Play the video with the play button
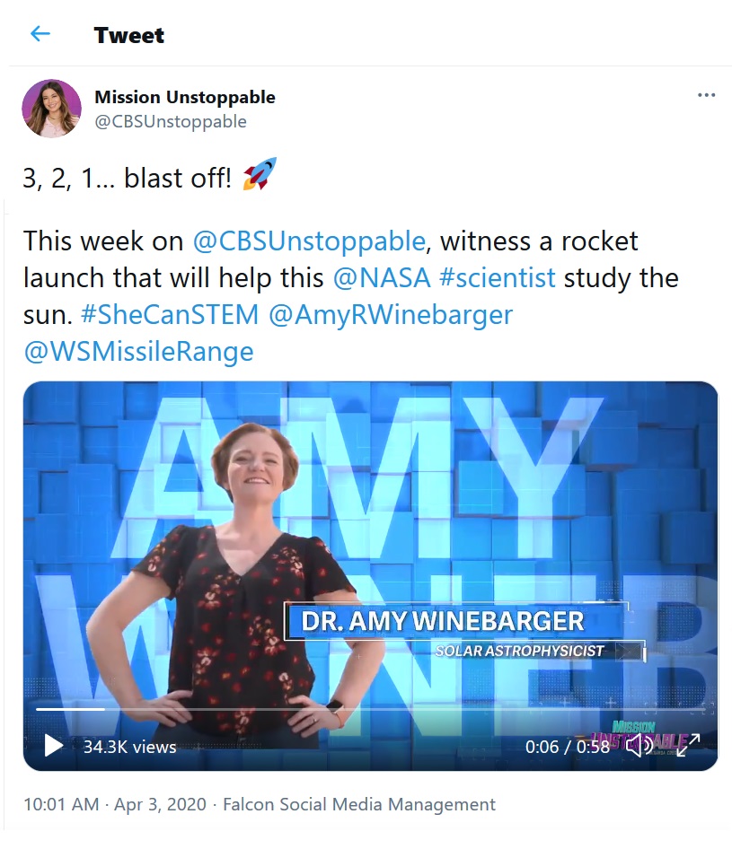732x849 pixels. (53, 746)
